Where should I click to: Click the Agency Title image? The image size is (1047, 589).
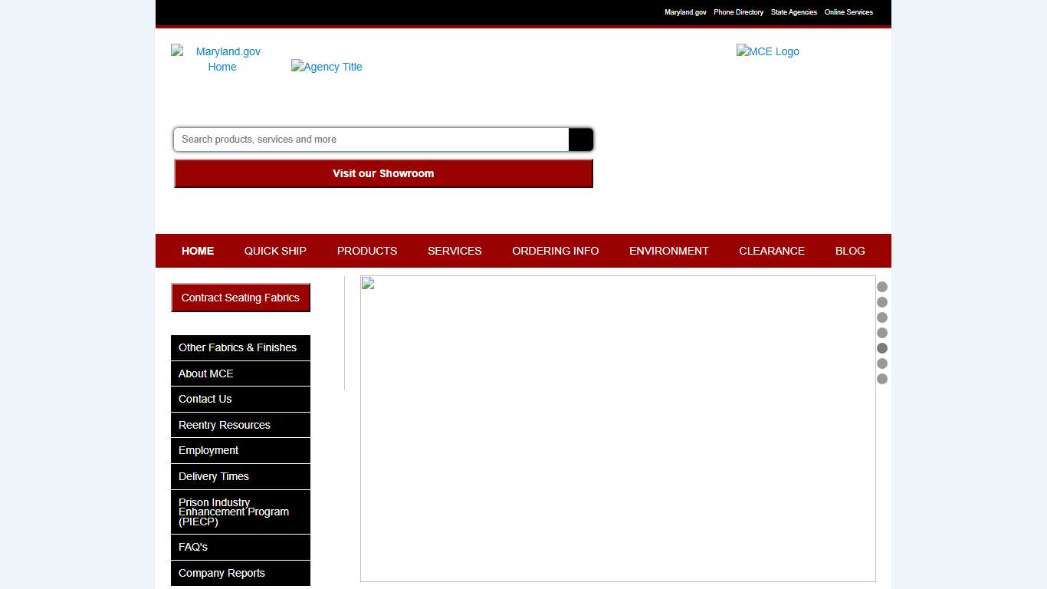[x=327, y=67]
